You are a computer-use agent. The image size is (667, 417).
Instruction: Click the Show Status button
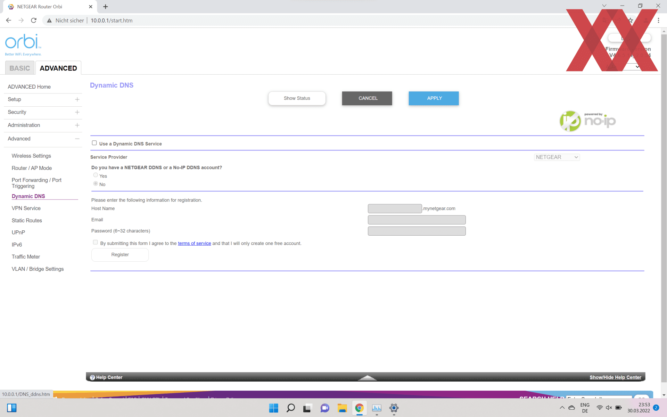(297, 98)
